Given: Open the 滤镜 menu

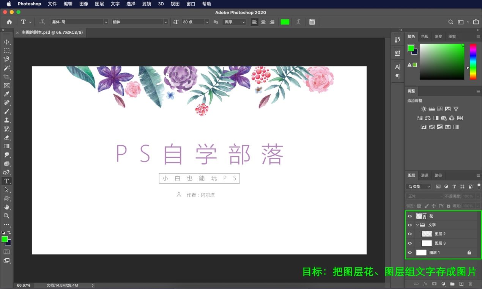Looking at the screenshot, I should 146,4.
